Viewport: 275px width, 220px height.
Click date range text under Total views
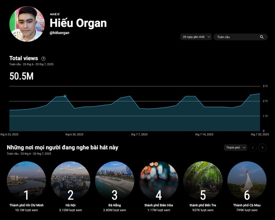pos(31,65)
